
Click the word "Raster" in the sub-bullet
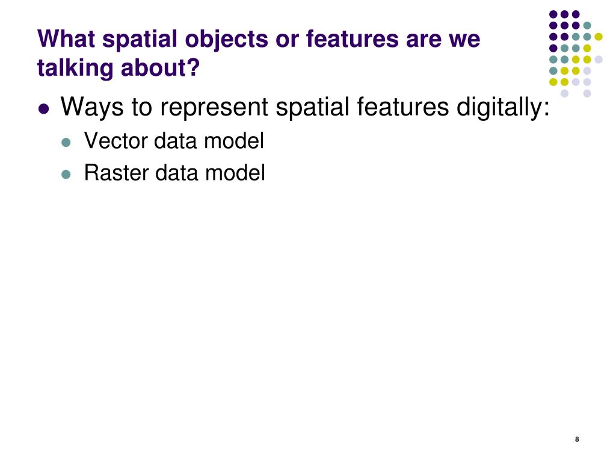117,173
